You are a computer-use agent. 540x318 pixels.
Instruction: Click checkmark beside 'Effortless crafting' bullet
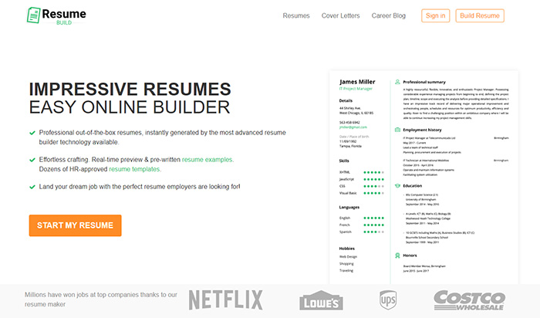point(32,160)
